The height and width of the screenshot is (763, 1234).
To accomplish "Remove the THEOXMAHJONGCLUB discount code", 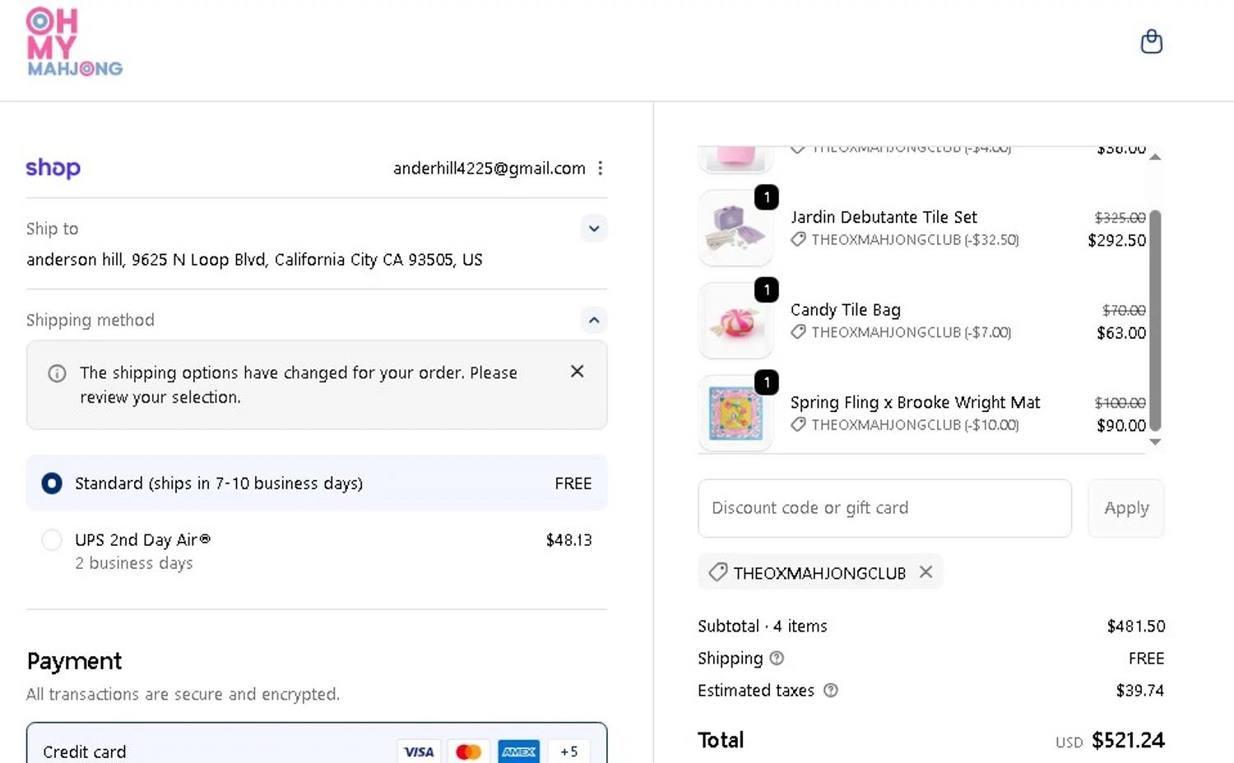I will point(925,572).
